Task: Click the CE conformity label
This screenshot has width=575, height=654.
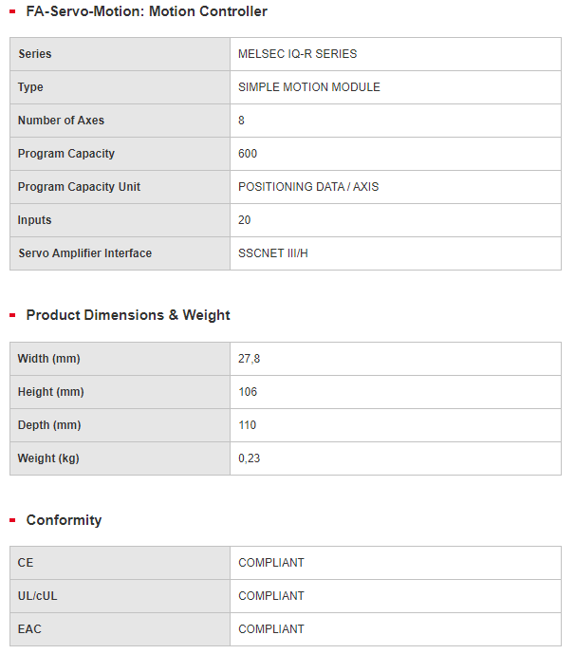Action: point(26,563)
